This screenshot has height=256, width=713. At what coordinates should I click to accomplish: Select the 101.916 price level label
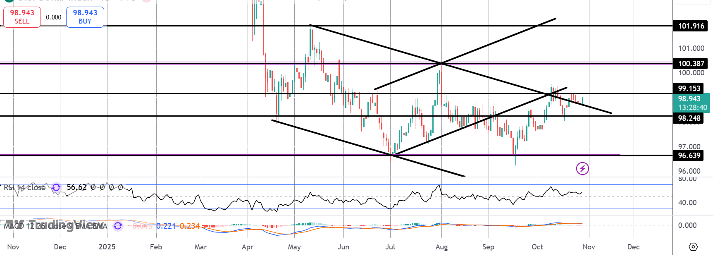(x=691, y=26)
